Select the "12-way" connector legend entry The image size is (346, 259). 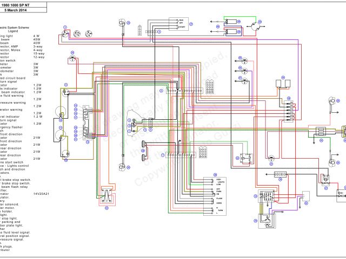[x=37, y=57]
